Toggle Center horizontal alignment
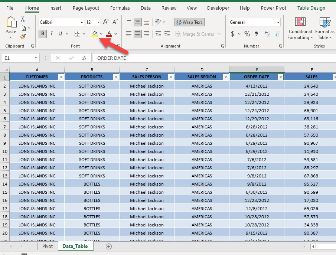336x255 pixels. click(138, 34)
